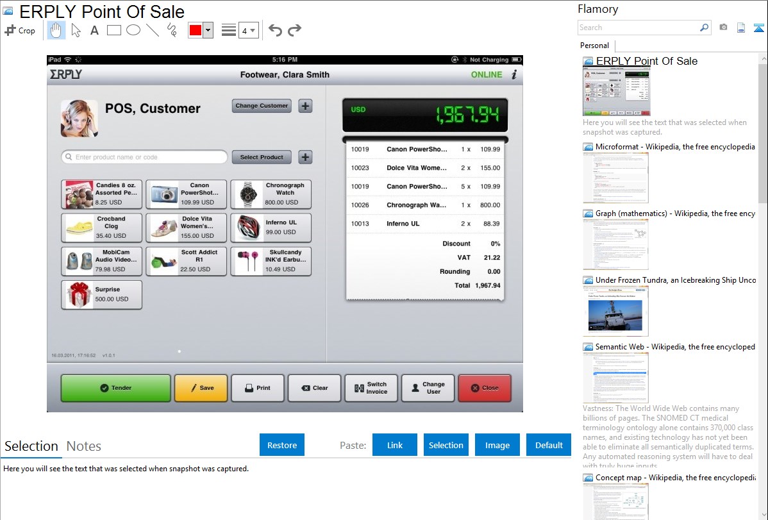This screenshot has width=768, height=520.
Task: Click the customer avatar photo
Action: (x=79, y=118)
